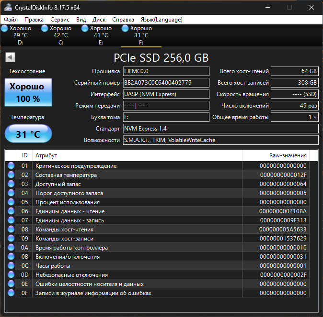Image resolution: width=323 pixels, height=317 pixels.
Task: Select disk C: status orb at 42 °C
Action: tap(45, 28)
